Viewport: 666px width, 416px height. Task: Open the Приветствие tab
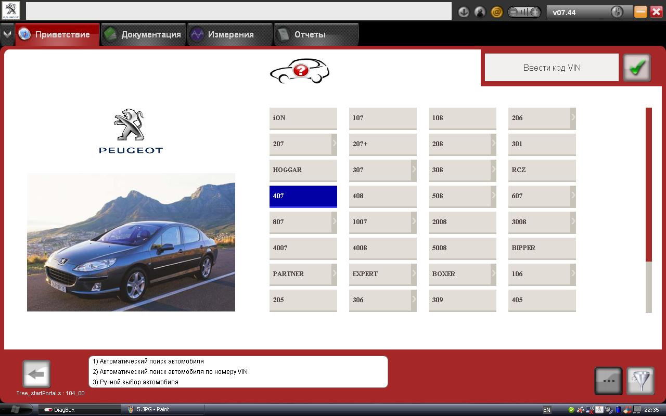tap(57, 35)
